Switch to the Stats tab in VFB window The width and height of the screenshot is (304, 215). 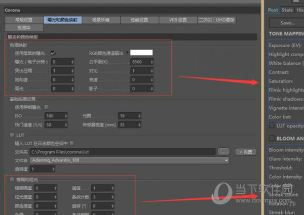287,10
